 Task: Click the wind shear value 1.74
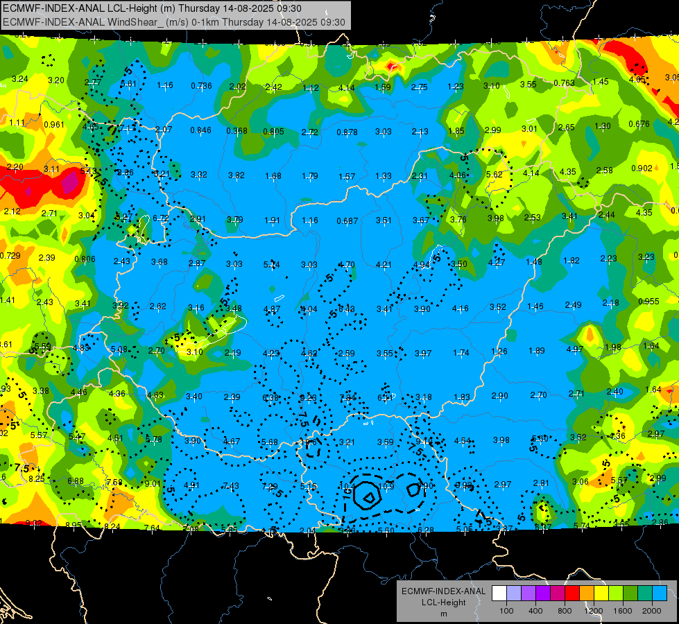(461, 353)
